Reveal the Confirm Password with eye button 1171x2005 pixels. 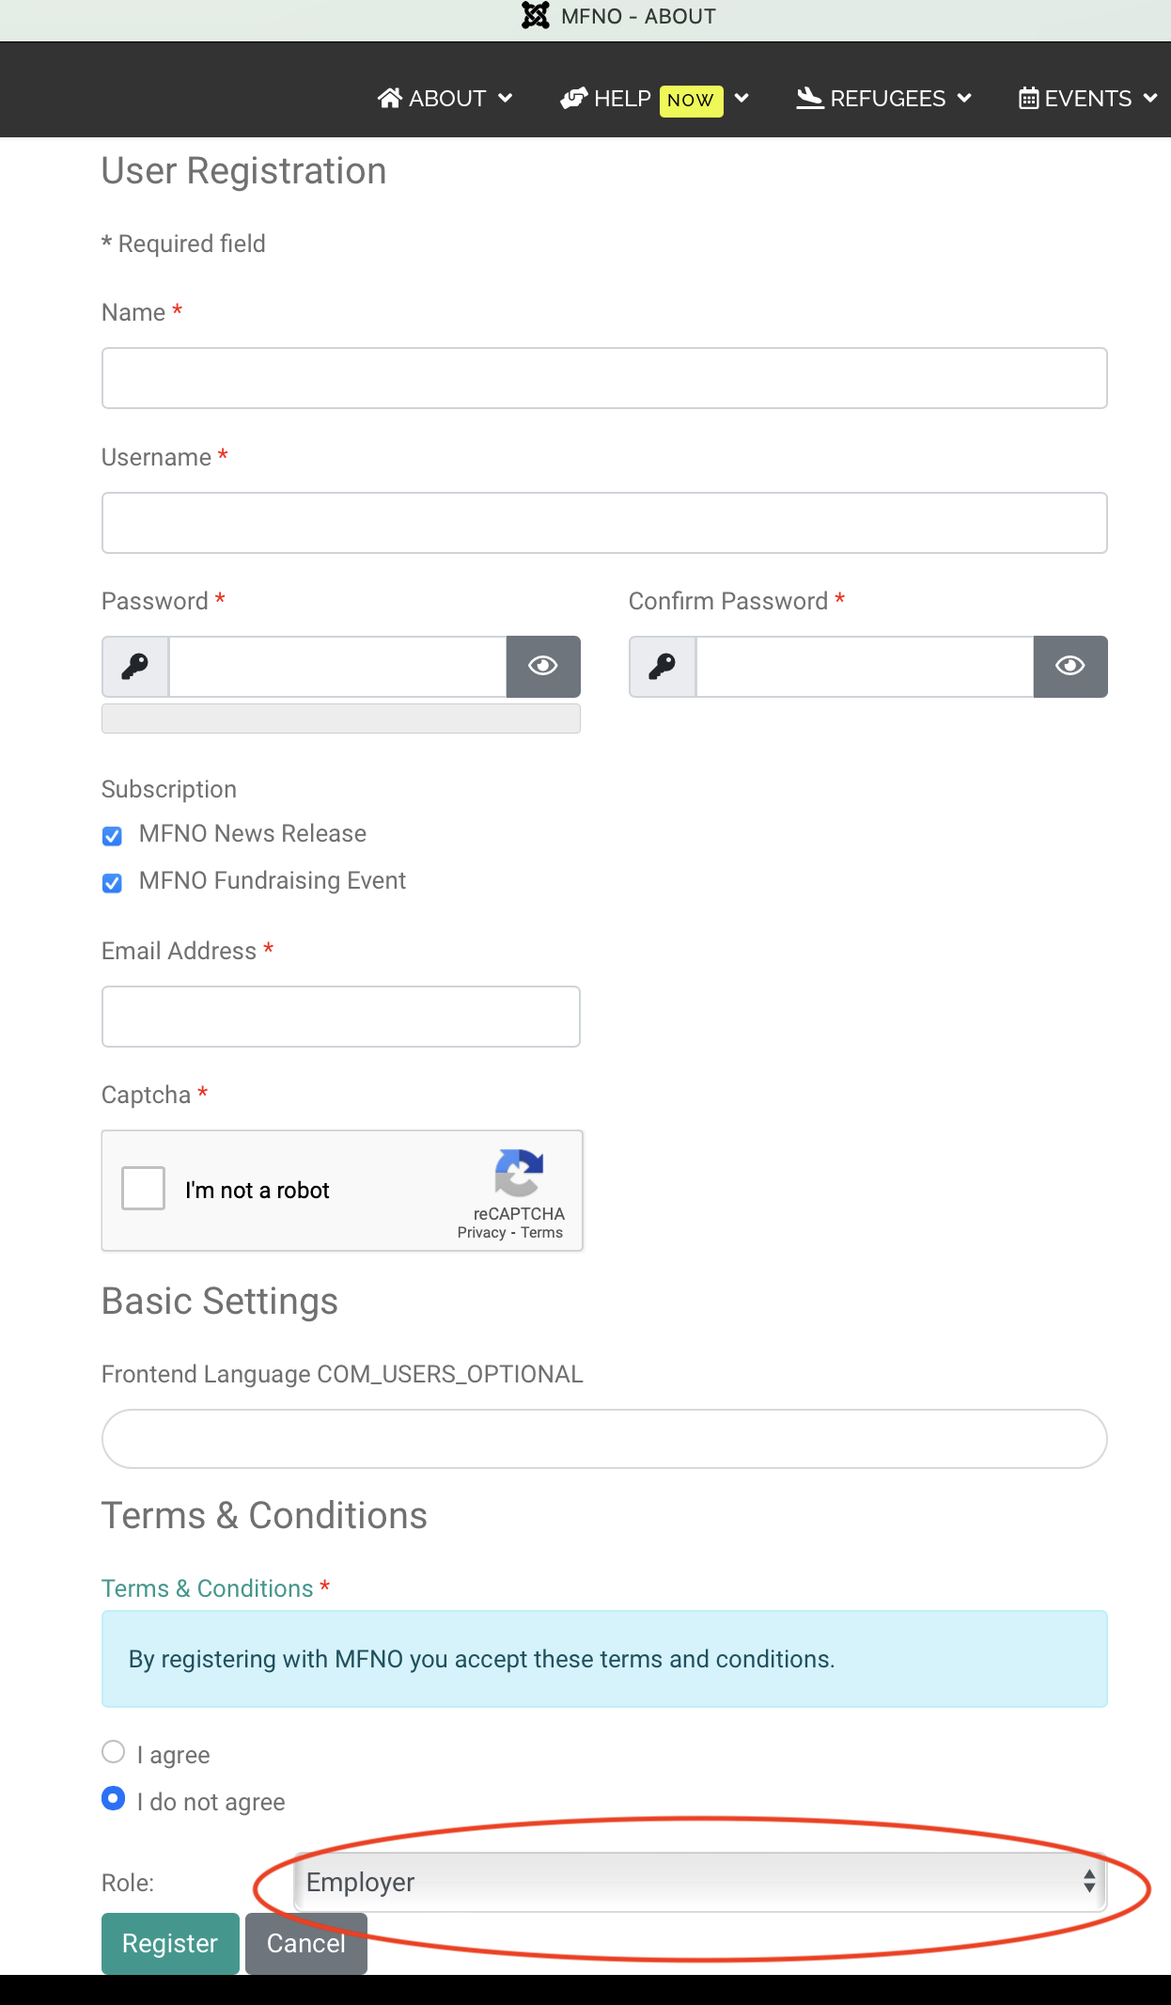[1070, 667]
